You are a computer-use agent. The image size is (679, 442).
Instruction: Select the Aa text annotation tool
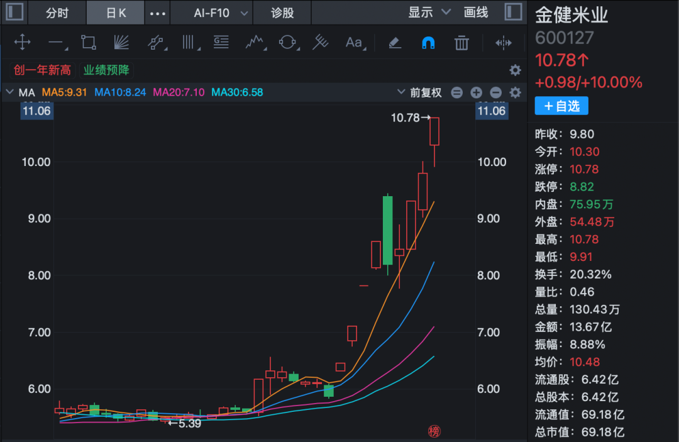point(355,42)
